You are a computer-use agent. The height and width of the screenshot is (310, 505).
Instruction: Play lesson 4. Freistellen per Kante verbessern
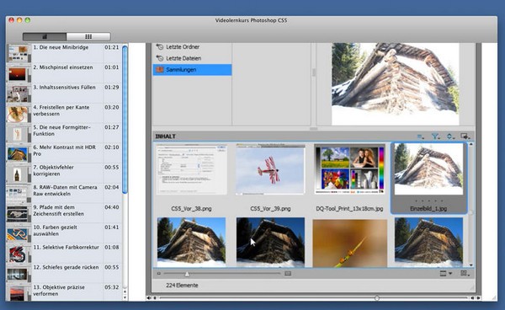coord(64,113)
